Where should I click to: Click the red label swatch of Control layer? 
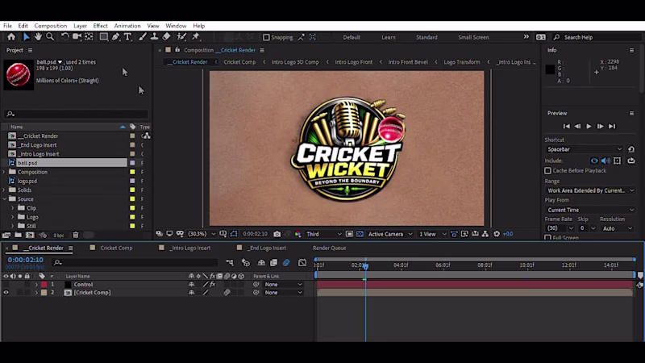[44, 285]
